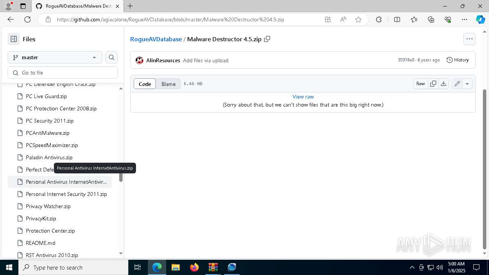Open the Add files via upload commit
The width and height of the screenshot is (489, 275).
206,60
